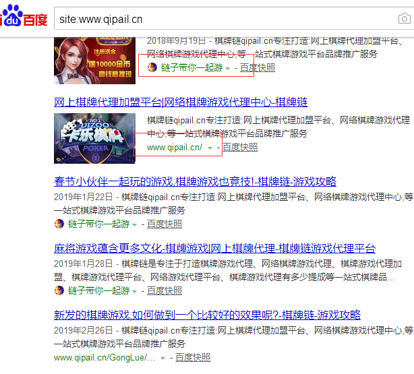This screenshot has height=374, width=414.
Task: Expand dropdown arrow in 2018年9月19日 result
Action: (228, 68)
